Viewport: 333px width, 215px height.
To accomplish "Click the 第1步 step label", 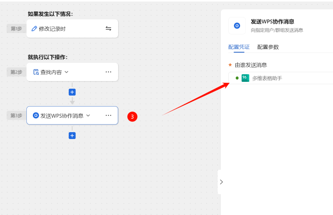I will [16, 29].
